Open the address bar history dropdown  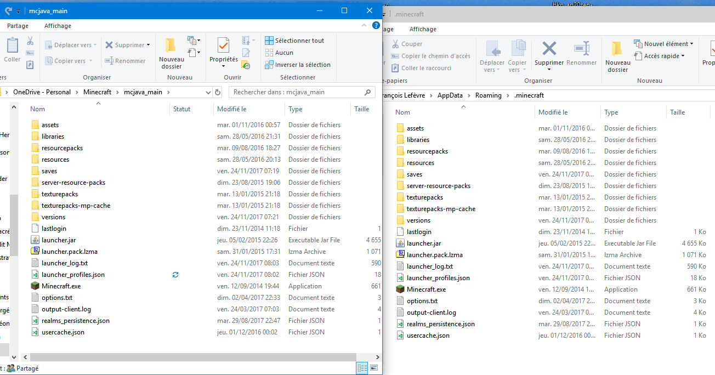[x=208, y=92]
